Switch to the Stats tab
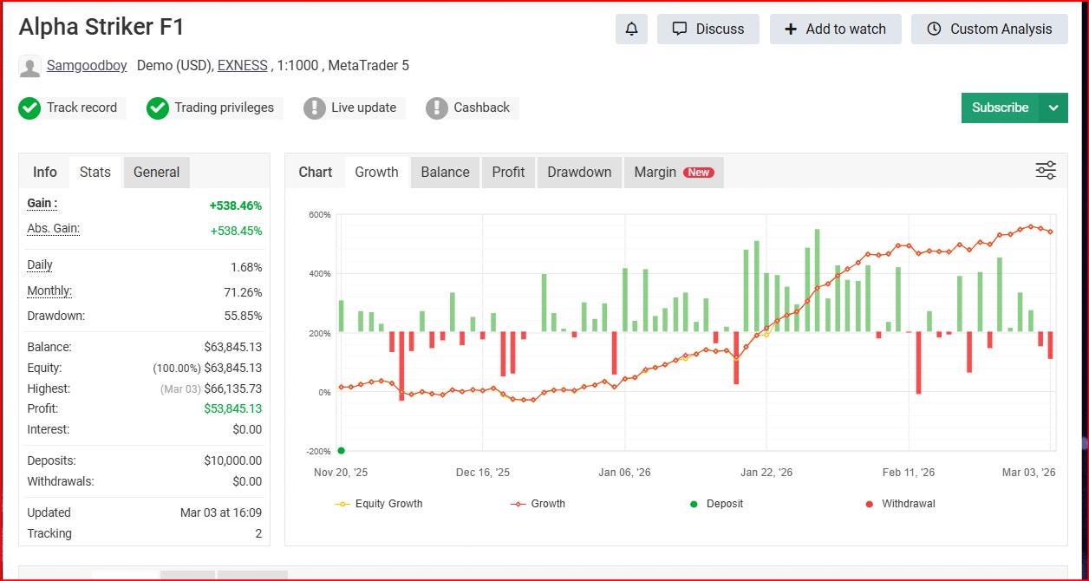This screenshot has width=1089, height=581. [x=95, y=172]
